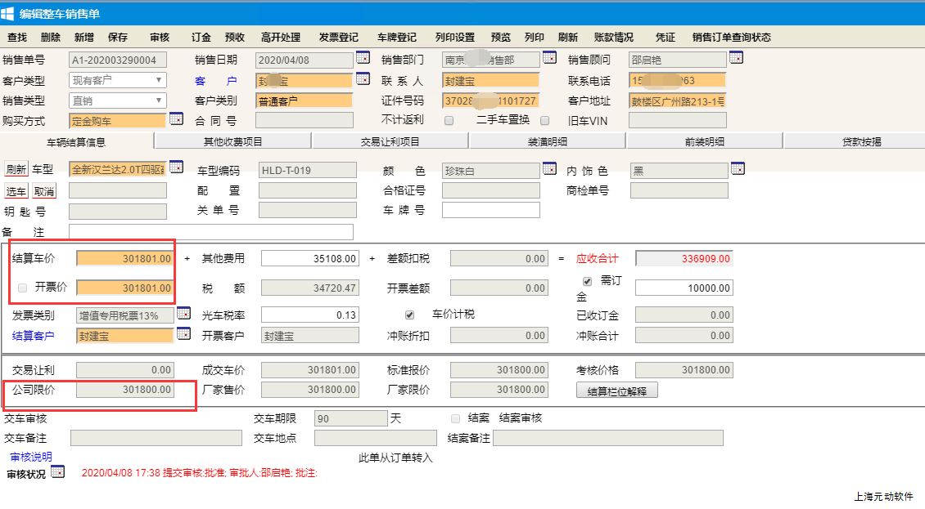Open the color picker icon beside 颜色

(x=549, y=169)
